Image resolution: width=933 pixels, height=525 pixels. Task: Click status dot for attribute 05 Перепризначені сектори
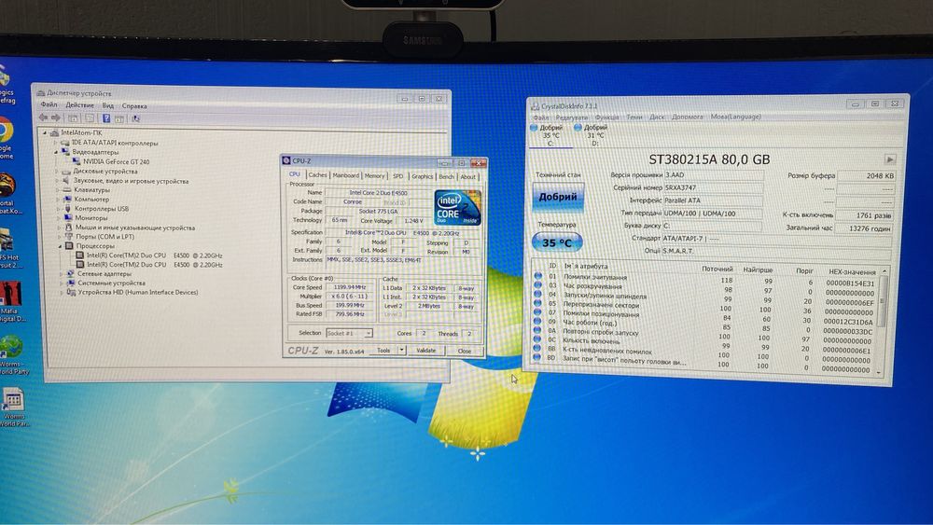pyautogui.click(x=538, y=304)
